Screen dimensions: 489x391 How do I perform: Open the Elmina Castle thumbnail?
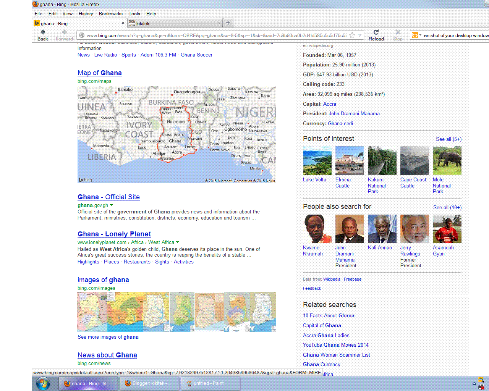point(350,161)
